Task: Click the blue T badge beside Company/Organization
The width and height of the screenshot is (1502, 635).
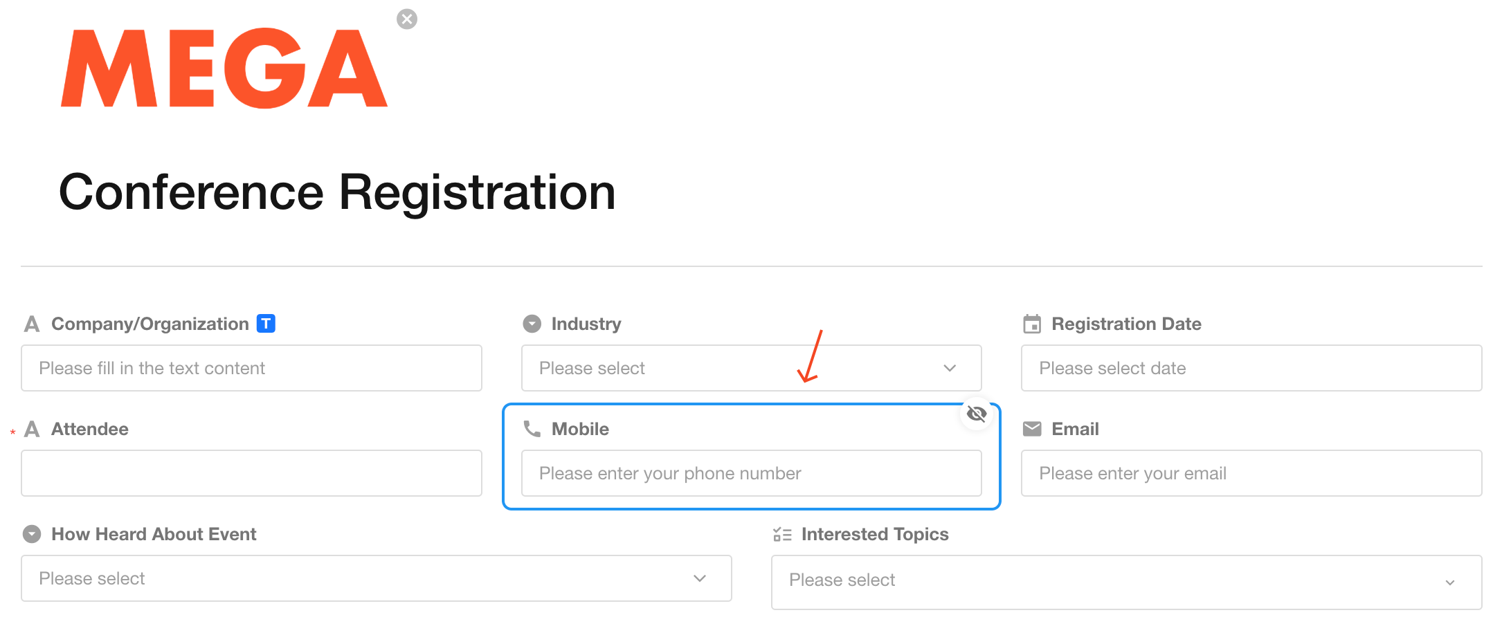Action: pos(266,323)
